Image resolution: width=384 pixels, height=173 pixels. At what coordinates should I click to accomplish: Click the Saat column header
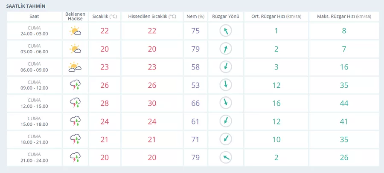34,17
